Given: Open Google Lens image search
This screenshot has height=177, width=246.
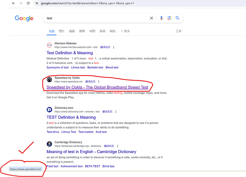Looking at the screenshot, I should (169, 18).
